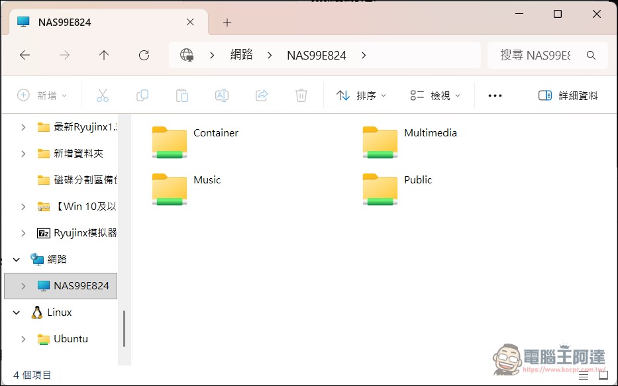
Task: Switch to large thumbnails view in status bar
Action: point(603,376)
